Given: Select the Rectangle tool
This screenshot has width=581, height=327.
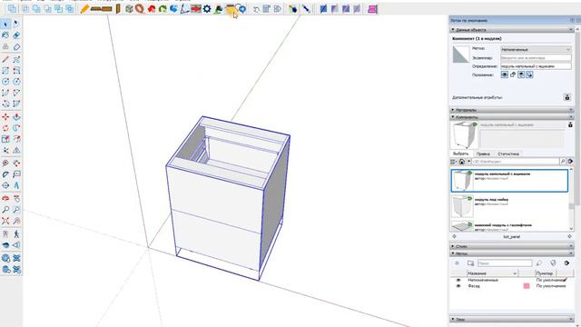Looking at the screenshot, I should 5,71.
